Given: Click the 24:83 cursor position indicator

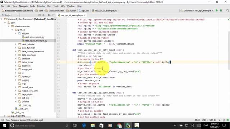Looking at the screenshot, I should (197, 120).
